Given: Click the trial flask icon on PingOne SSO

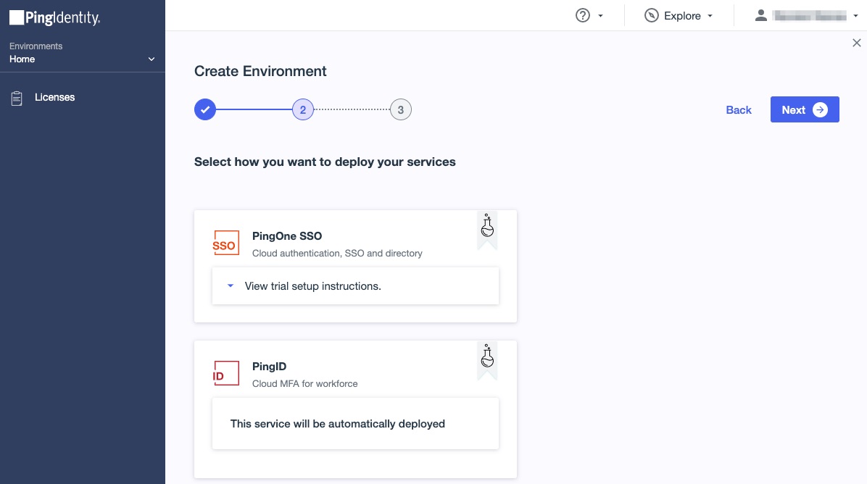Looking at the screenshot, I should tap(487, 226).
